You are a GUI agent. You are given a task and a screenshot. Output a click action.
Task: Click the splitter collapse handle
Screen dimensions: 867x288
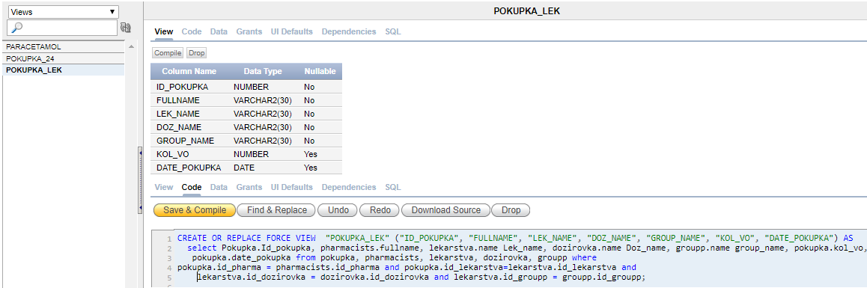click(x=141, y=180)
